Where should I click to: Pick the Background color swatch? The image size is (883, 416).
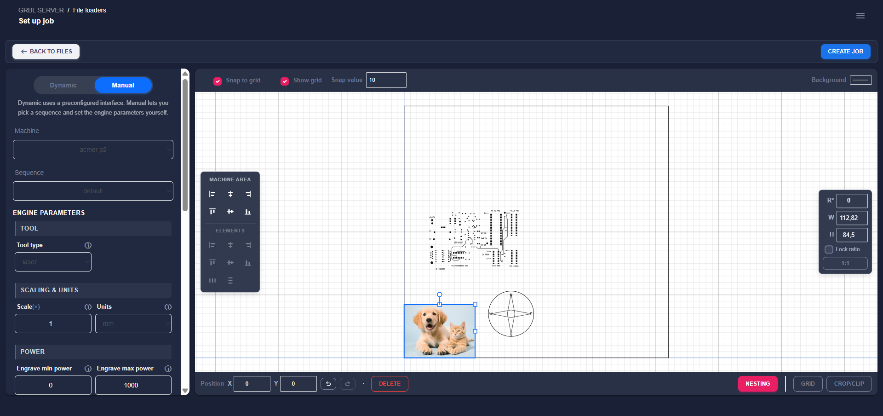(x=861, y=80)
